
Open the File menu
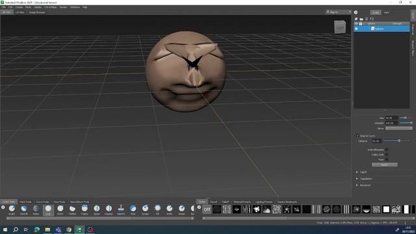point(3,7)
